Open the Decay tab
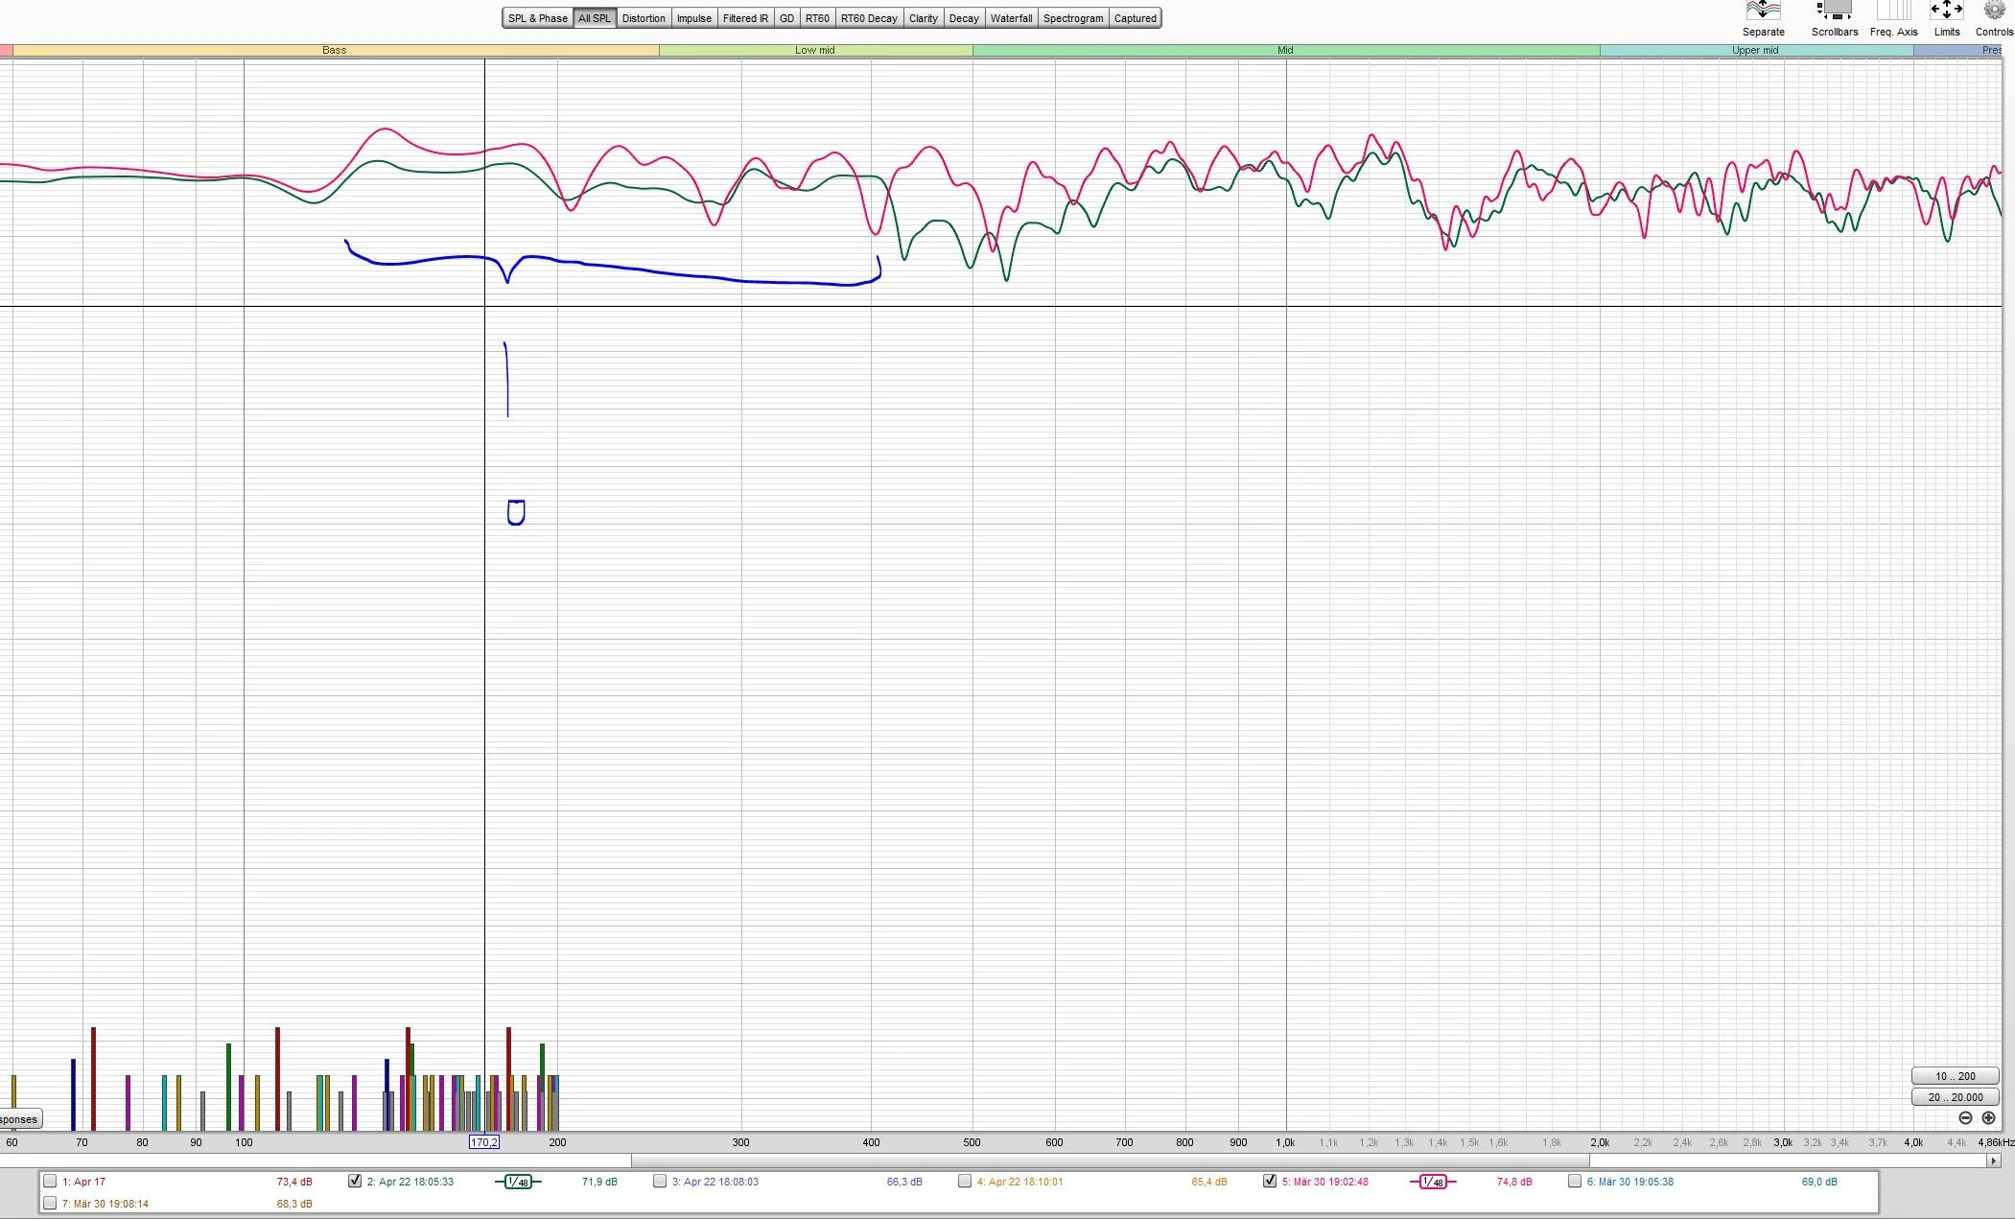 [964, 18]
